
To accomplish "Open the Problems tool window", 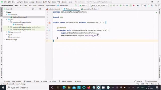I will pos(17,81).
